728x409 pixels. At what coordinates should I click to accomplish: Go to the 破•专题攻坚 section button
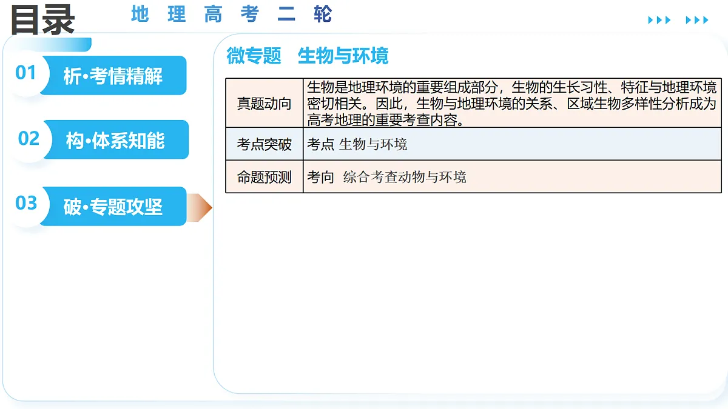pyautogui.click(x=113, y=207)
